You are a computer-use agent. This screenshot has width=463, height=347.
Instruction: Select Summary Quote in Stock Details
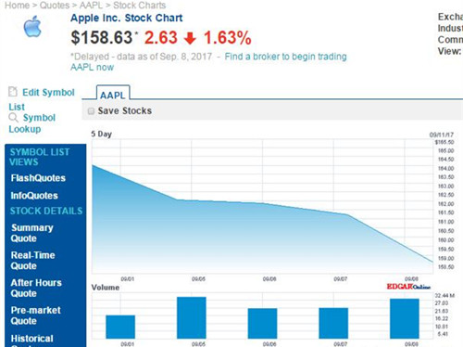click(32, 233)
